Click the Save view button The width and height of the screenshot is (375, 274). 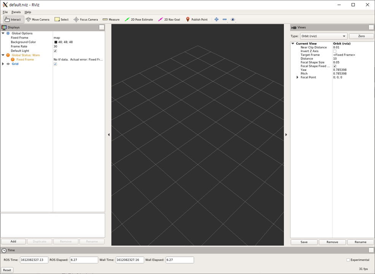(x=304, y=242)
